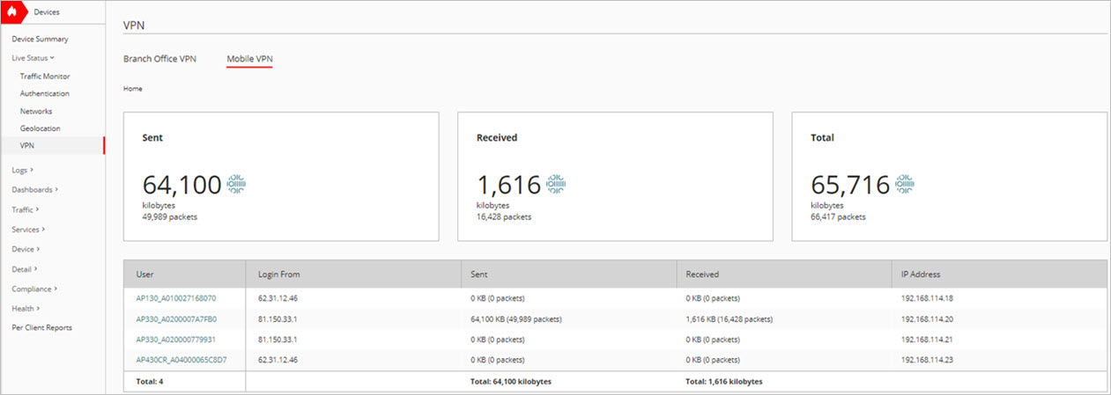Open Per Client Reports
This screenshot has height=395, width=1111.
(x=41, y=327)
